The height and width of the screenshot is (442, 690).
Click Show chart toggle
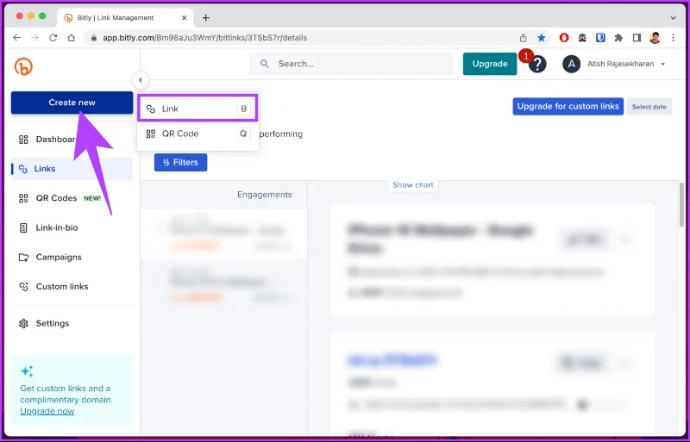click(413, 185)
